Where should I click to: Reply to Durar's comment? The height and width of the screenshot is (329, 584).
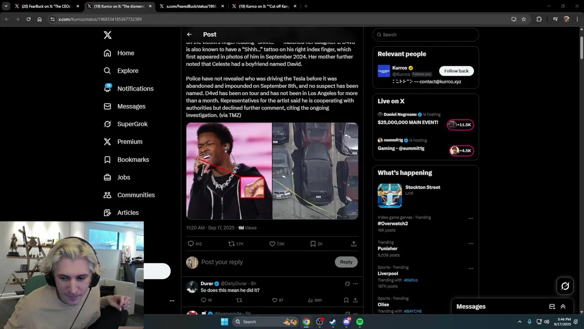point(203,300)
